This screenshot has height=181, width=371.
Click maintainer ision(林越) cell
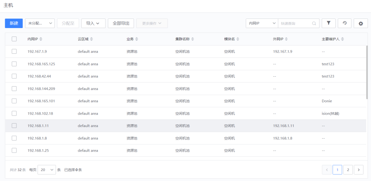click(x=330, y=113)
